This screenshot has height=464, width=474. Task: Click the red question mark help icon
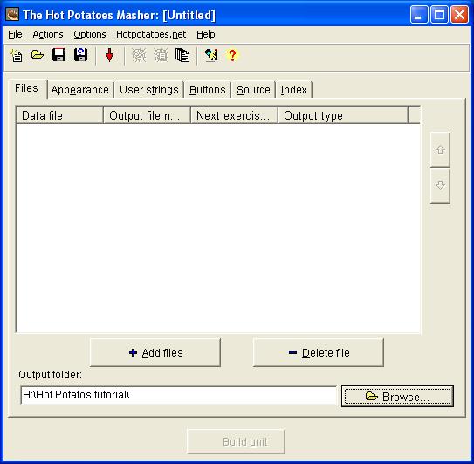[232, 55]
